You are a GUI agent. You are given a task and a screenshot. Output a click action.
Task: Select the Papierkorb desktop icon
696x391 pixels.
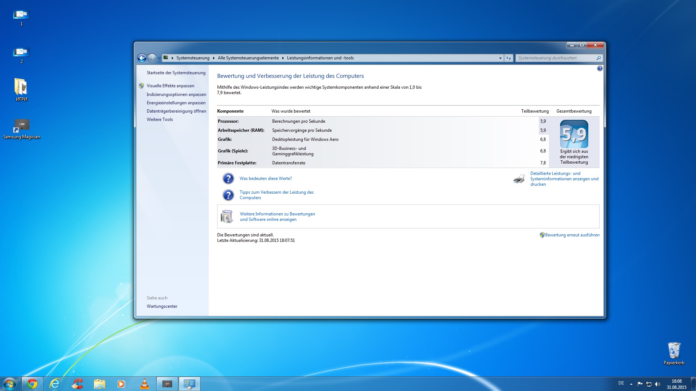point(674,353)
